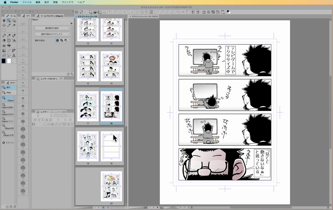This screenshot has width=333, height=210.
Task: Click add サブツール button
Action: [x=8, y=143]
